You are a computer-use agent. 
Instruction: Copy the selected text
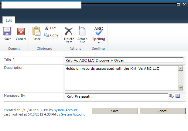[x=51, y=35]
